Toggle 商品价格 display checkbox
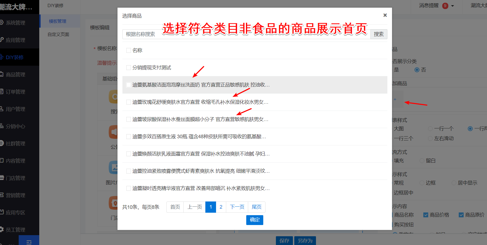This screenshot has width=487, height=245. point(426,215)
